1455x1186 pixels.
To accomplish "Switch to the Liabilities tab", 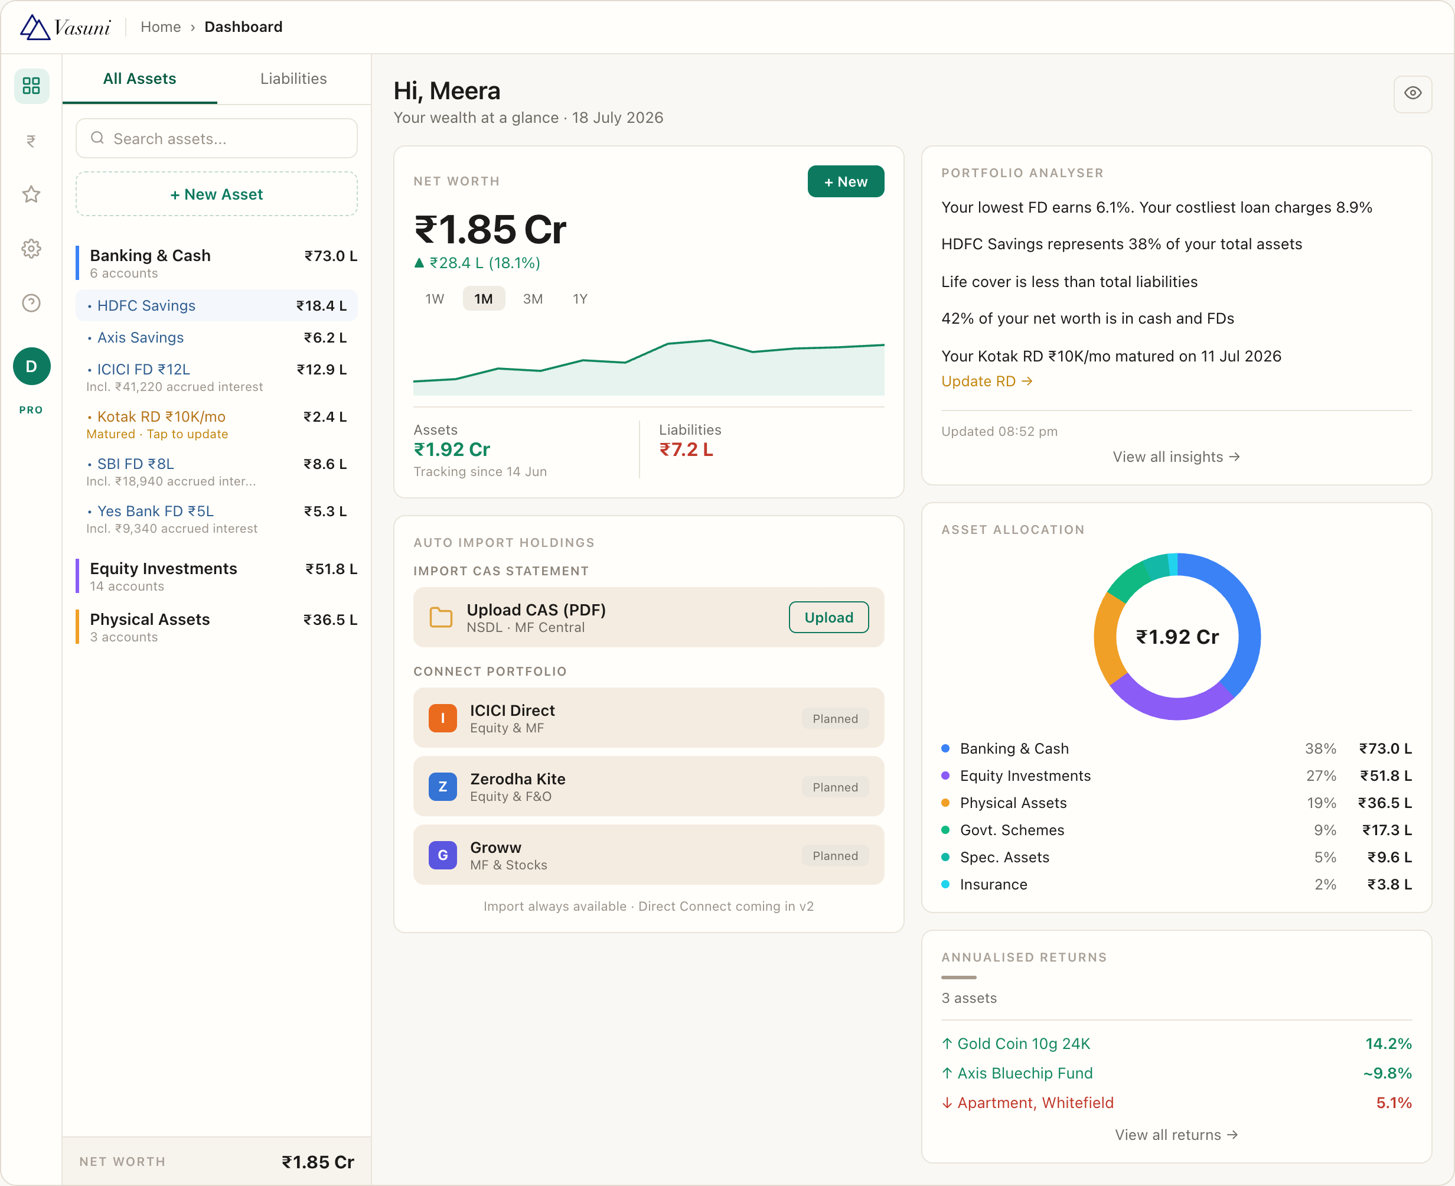I will click(293, 79).
